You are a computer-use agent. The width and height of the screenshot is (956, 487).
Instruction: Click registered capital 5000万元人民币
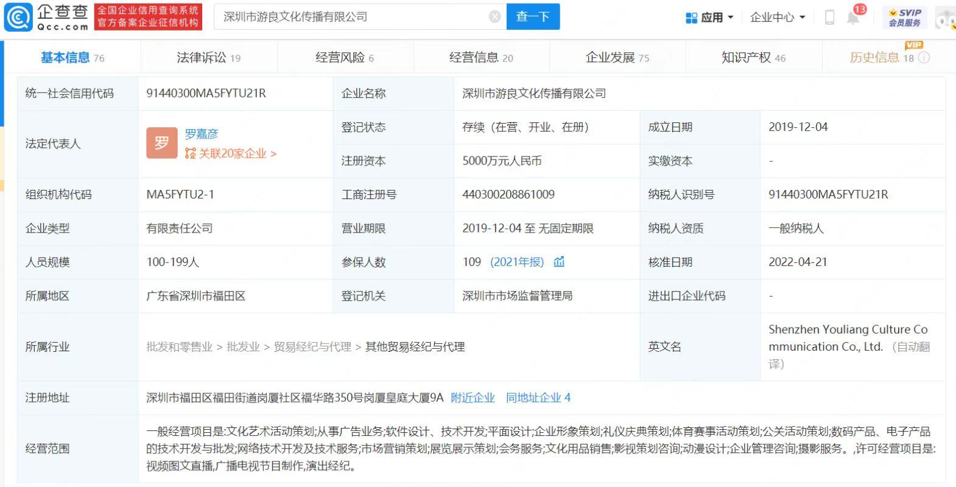click(502, 161)
